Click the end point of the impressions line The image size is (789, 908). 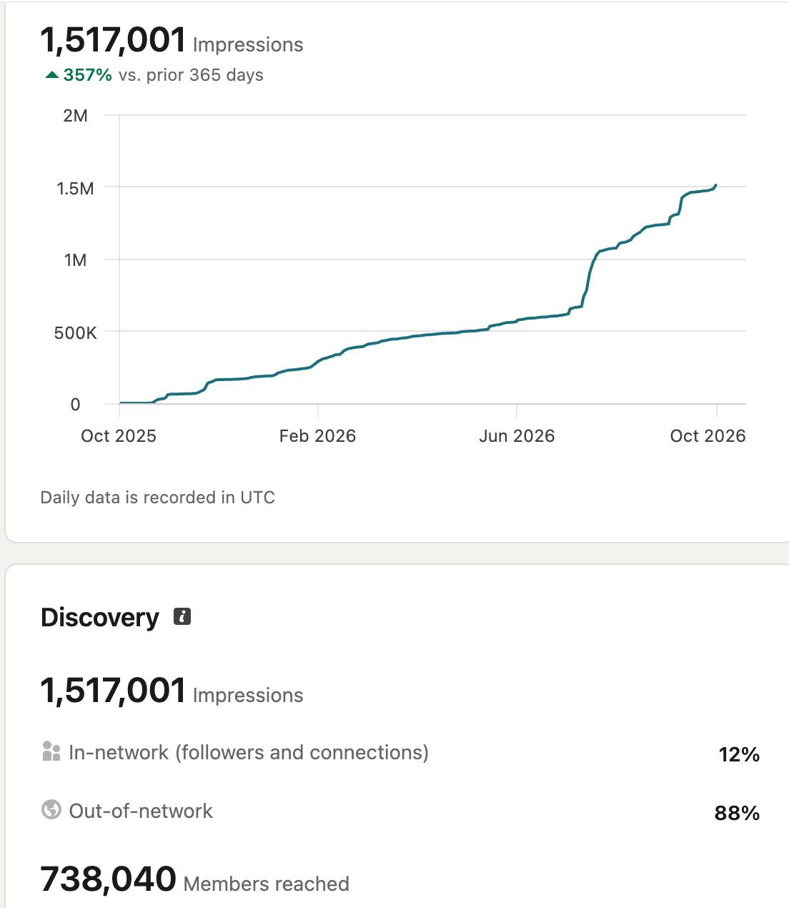coord(715,185)
